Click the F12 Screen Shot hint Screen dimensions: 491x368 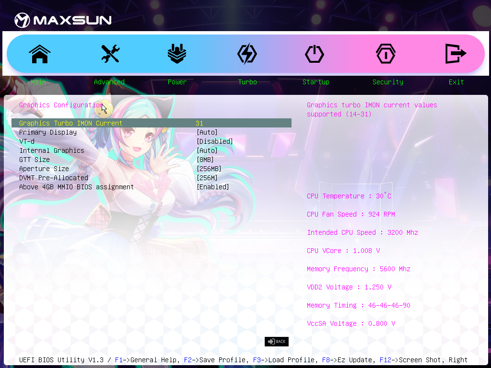(411, 360)
